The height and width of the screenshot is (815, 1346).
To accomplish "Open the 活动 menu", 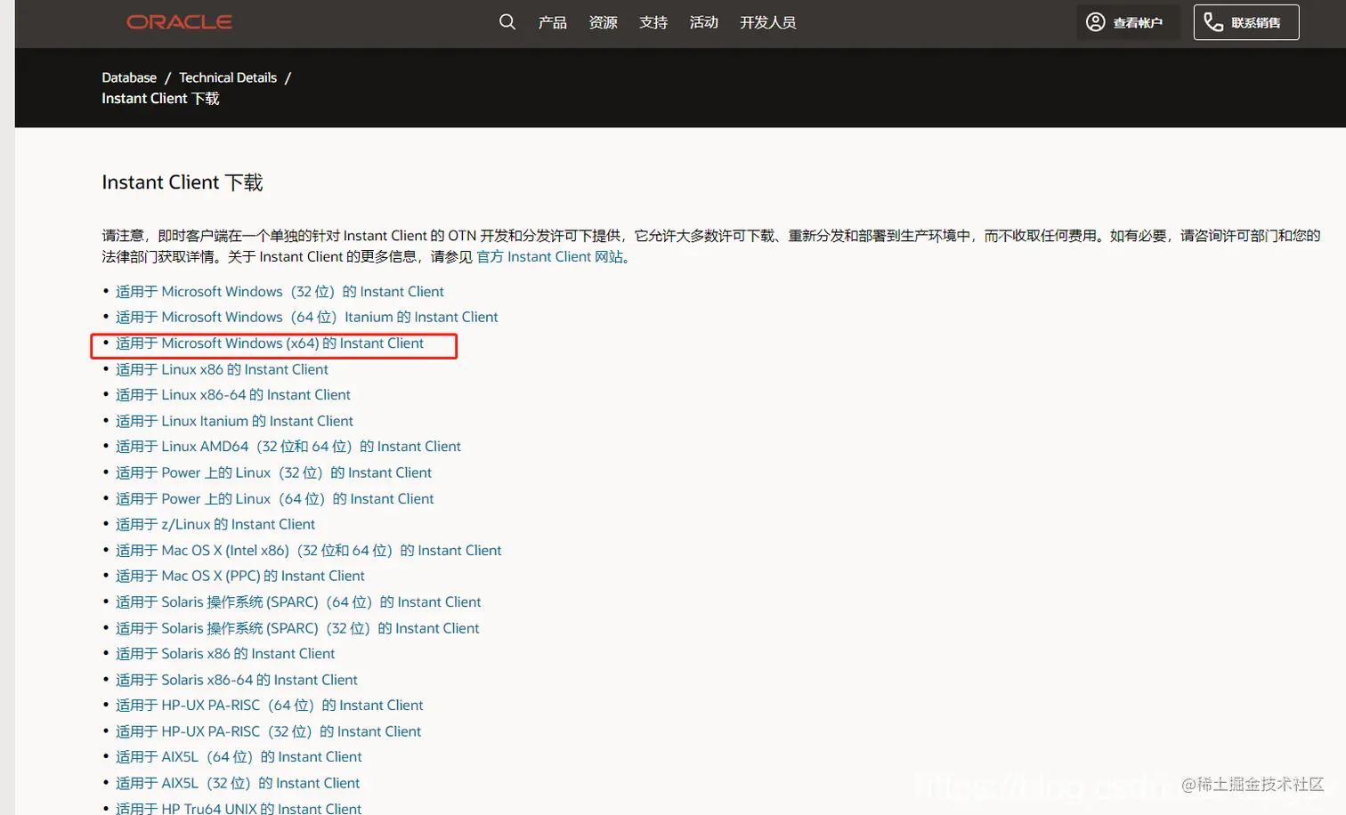I will 703,22.
